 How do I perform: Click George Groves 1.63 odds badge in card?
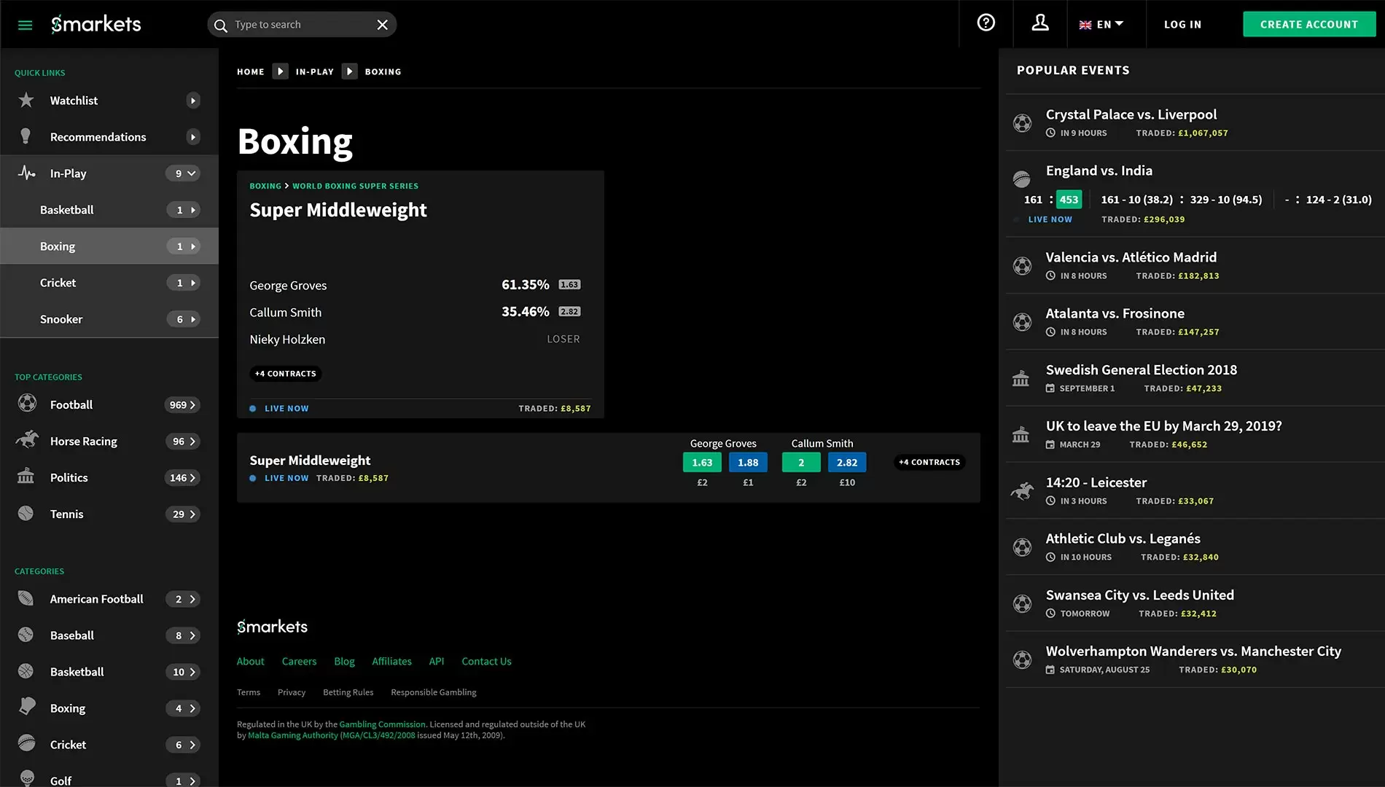tap(569, 285)
